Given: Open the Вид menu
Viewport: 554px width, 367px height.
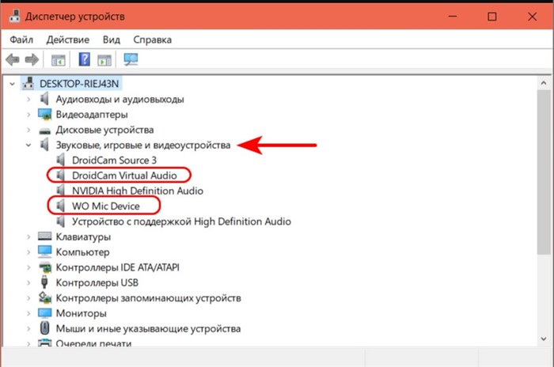Looking at the screenshot, I should pyautogui.click(x=112, y=40).
